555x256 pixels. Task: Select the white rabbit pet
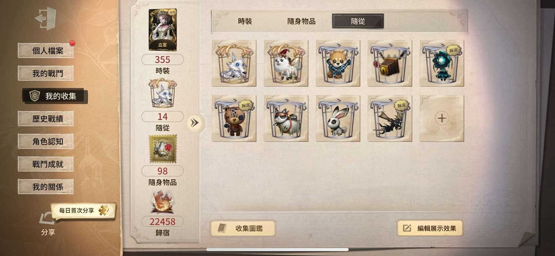click(x=338, y=118)
